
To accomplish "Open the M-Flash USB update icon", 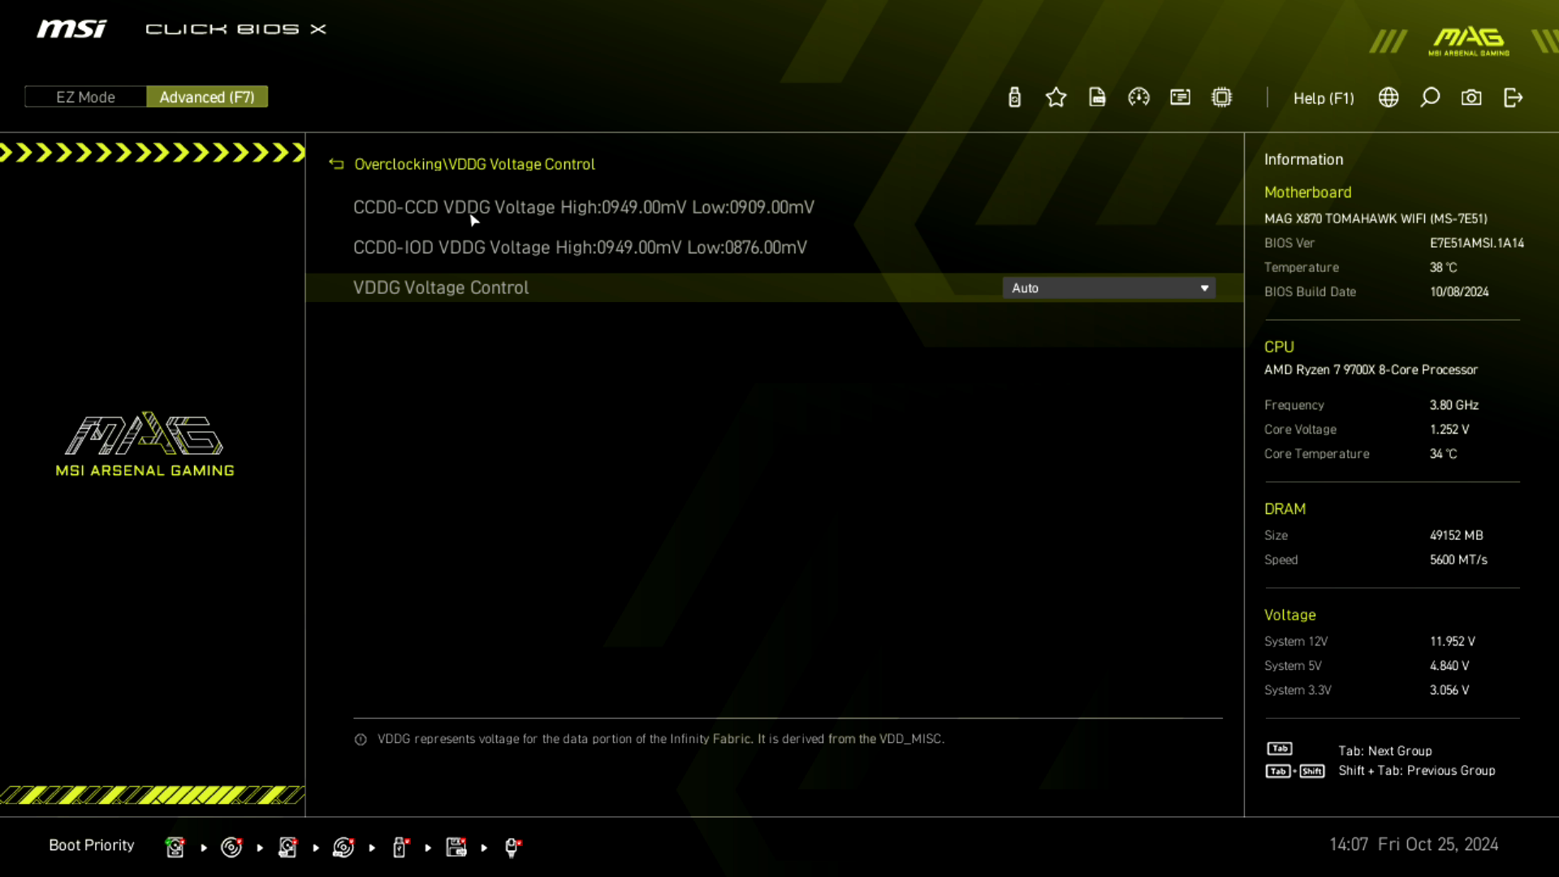I will click(x=1014, y=97).
